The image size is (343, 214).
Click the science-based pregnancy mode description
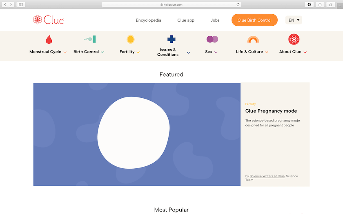click(x=272, y=123)
